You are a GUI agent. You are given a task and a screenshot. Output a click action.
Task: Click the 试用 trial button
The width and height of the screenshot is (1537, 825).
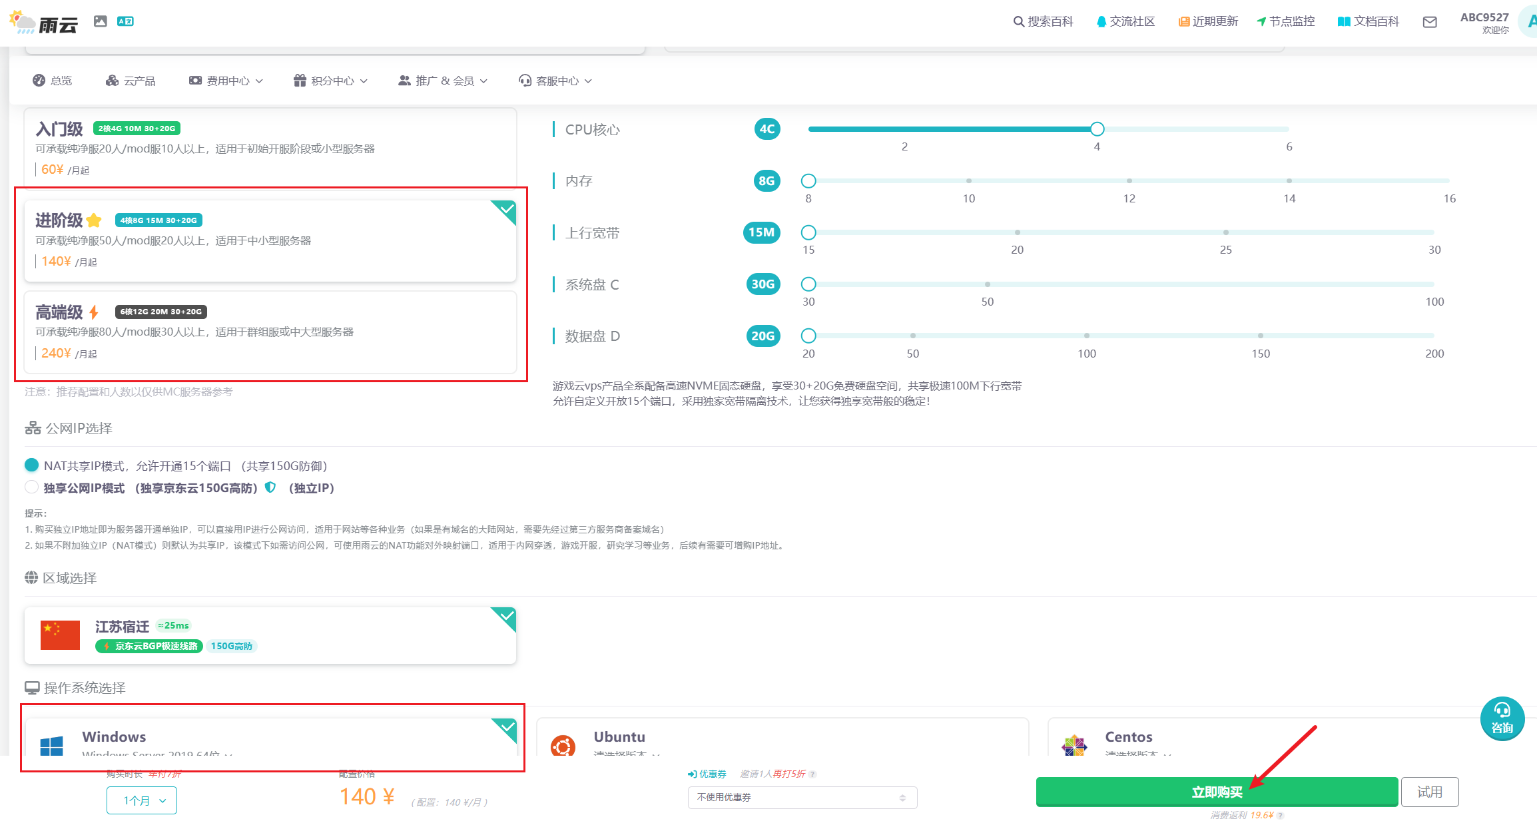click(1429, 792)
